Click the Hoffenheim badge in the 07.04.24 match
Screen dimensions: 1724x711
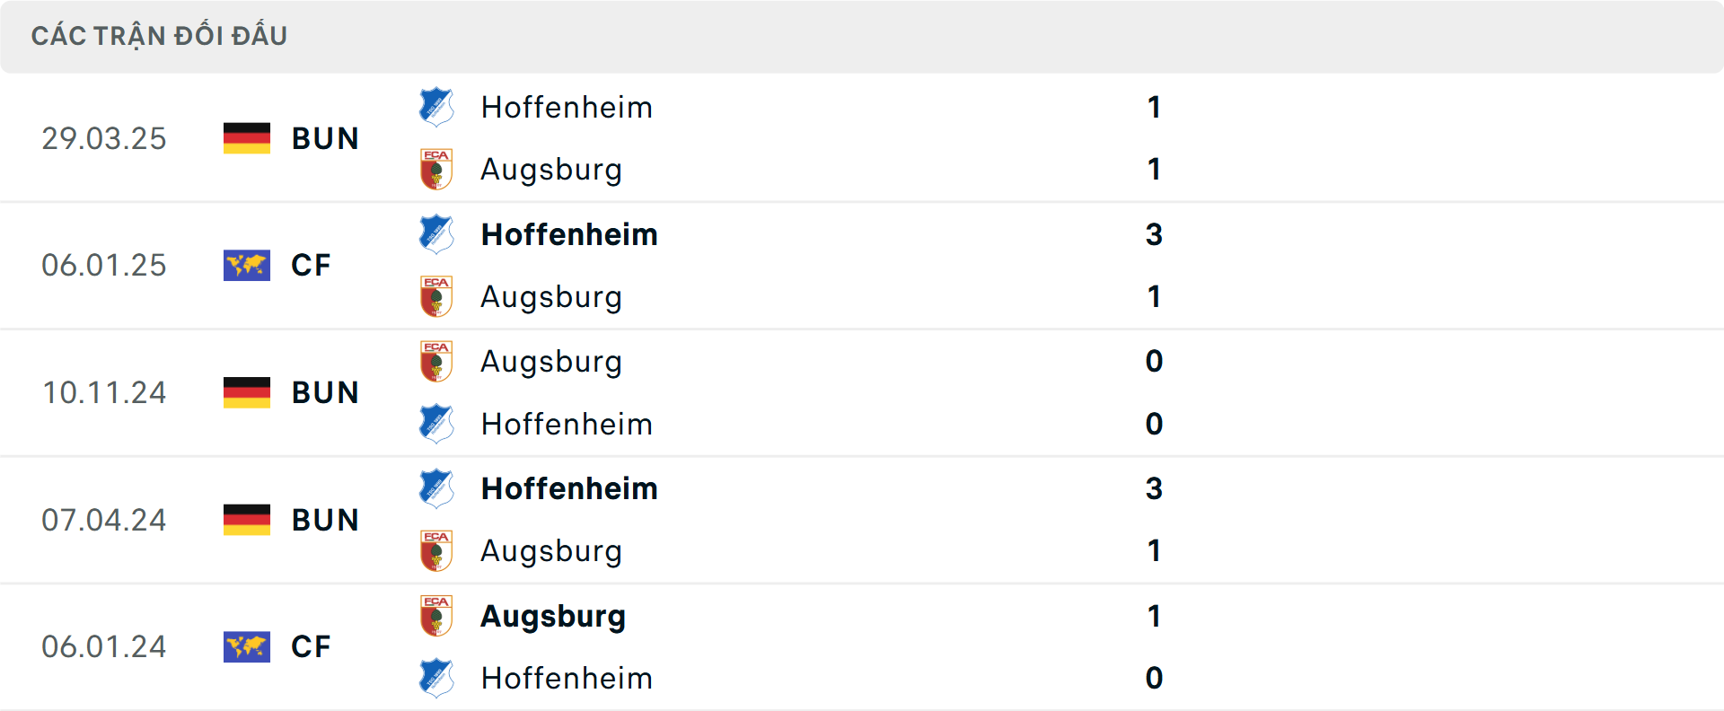(436, 487)
